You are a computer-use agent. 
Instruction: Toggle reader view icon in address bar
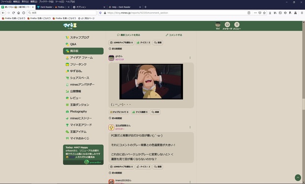tap(249, 13)
